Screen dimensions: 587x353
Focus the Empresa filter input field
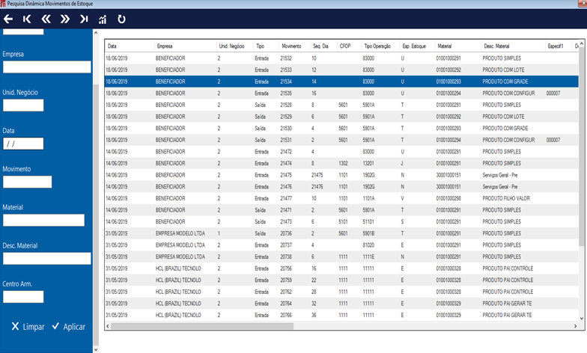click(46, 67)
